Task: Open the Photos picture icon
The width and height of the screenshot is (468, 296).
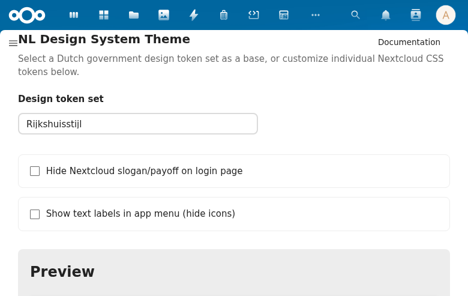Action: (164, 15)
